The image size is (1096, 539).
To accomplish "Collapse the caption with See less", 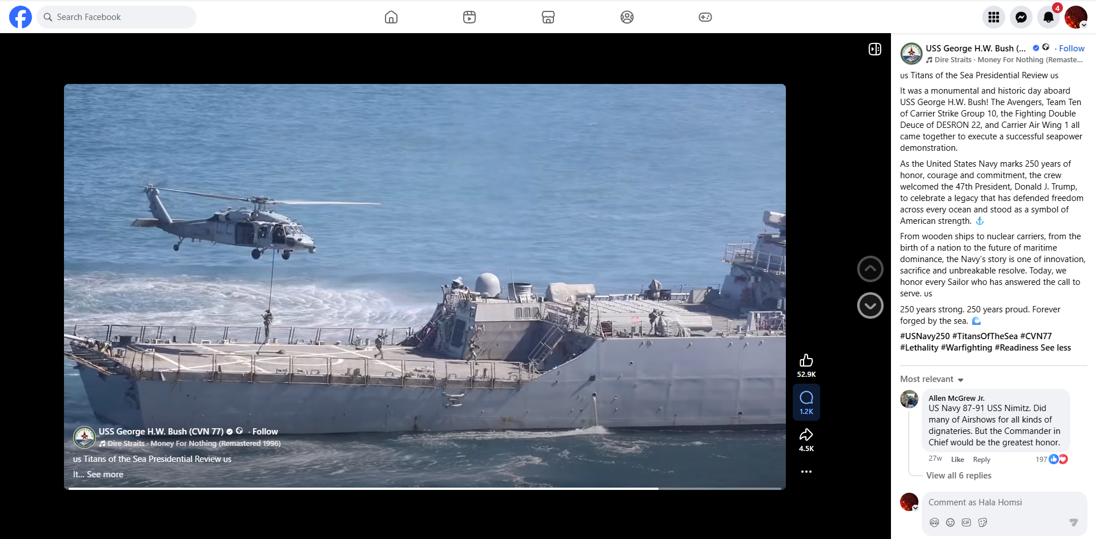I will click(1055, 348).
